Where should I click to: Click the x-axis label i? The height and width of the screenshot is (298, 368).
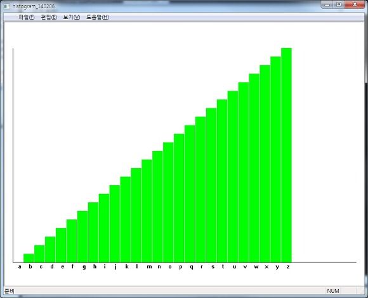coord(105,266)
